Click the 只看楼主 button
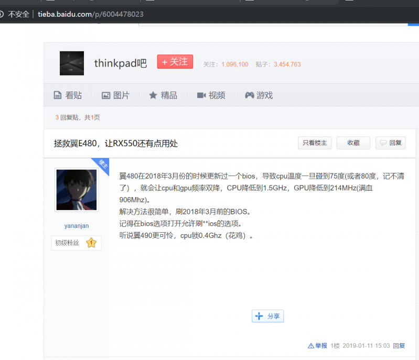Image resolution: width=419 pixels, height=360 pixels. pos(315,143)
